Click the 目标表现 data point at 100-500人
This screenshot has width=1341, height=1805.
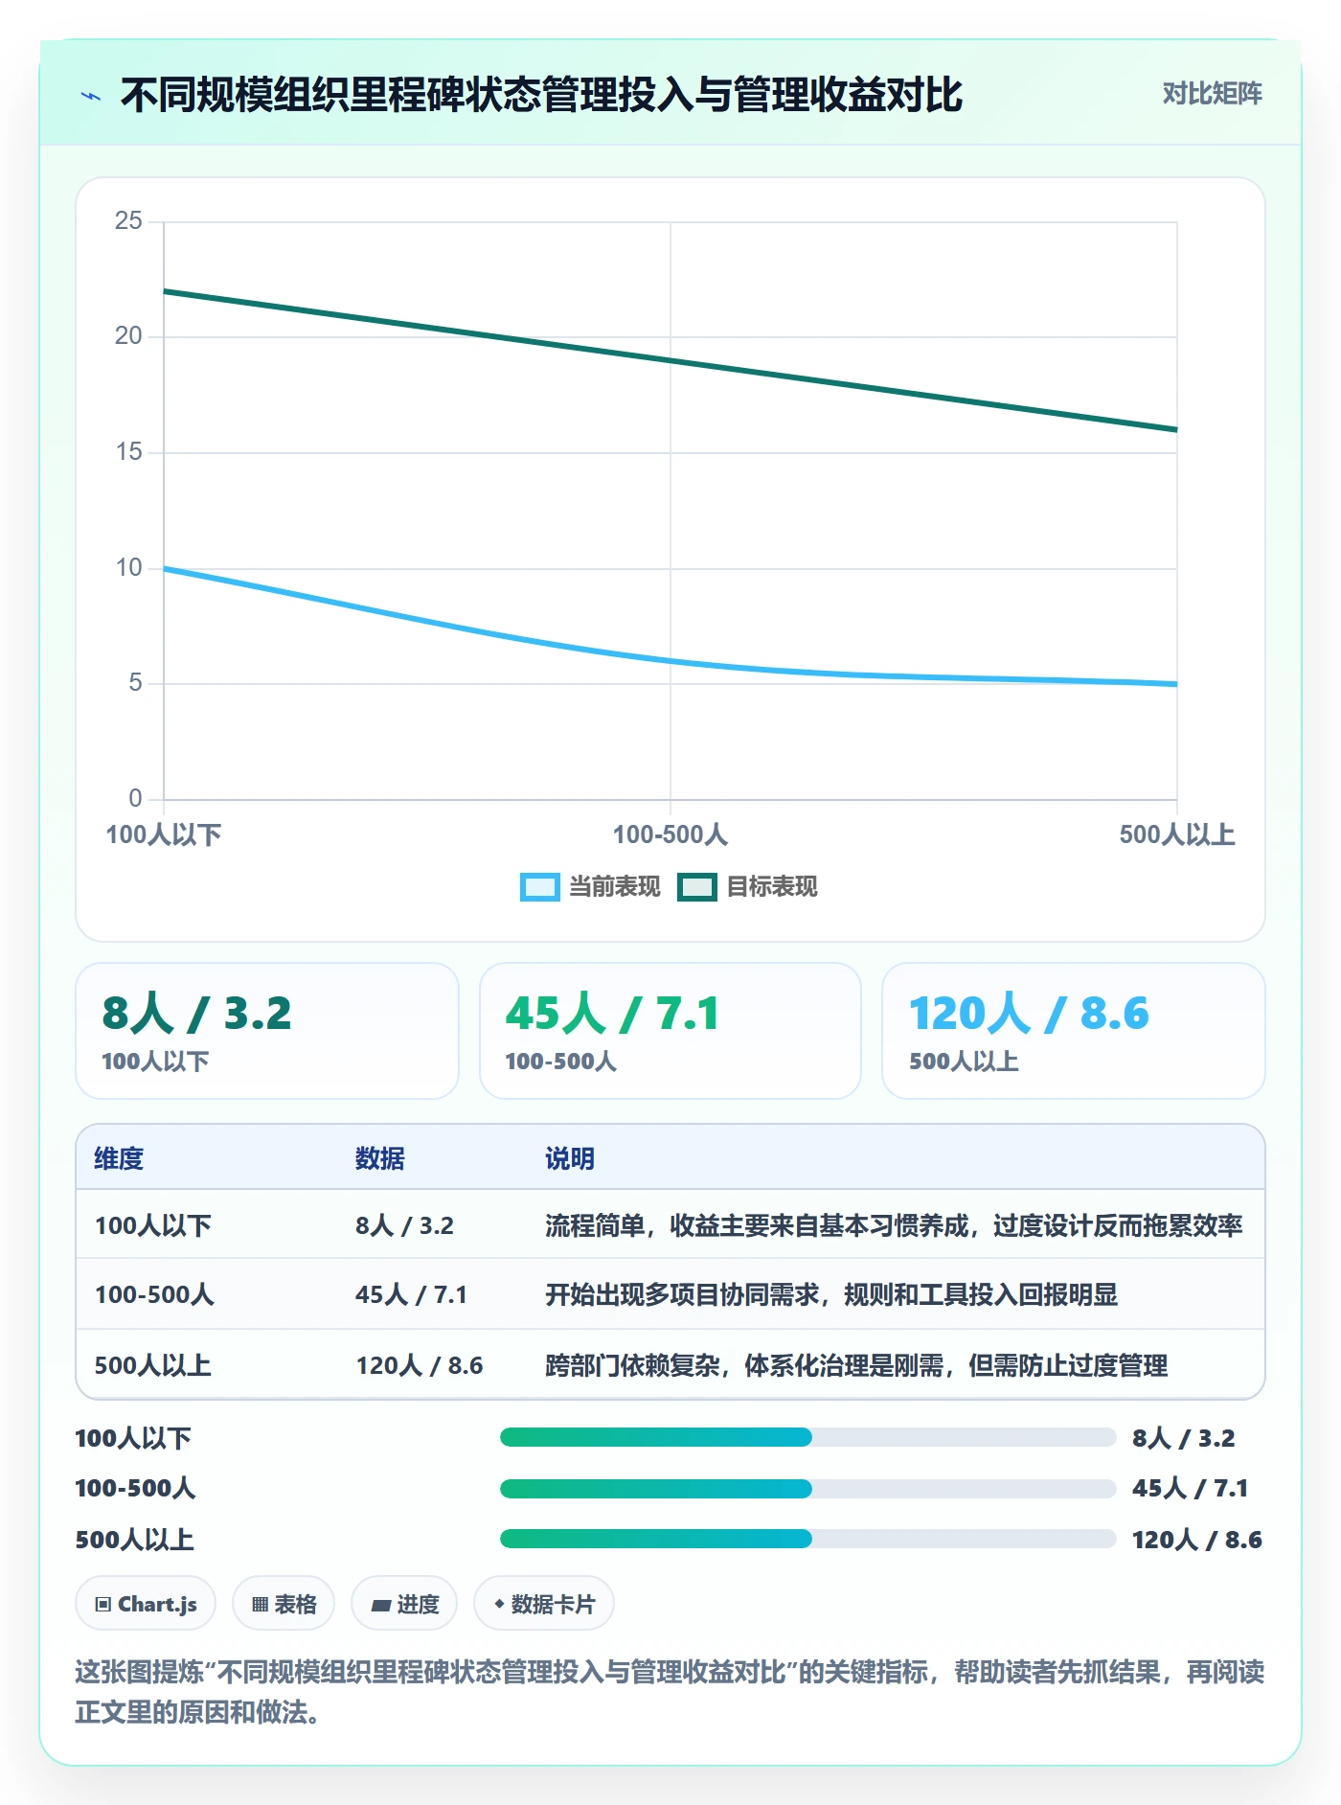(x=670, y=360)
